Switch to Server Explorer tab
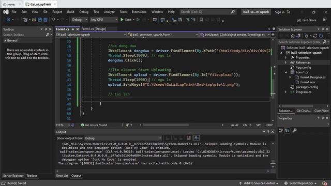 13,176
